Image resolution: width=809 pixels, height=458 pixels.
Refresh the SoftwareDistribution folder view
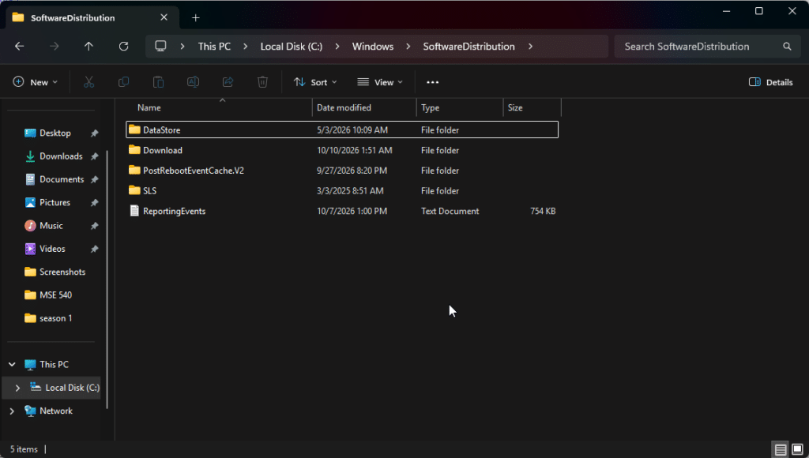(x=124, y=47)
